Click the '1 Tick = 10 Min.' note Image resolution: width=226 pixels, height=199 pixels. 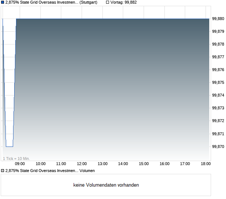[x=16, y=159]
